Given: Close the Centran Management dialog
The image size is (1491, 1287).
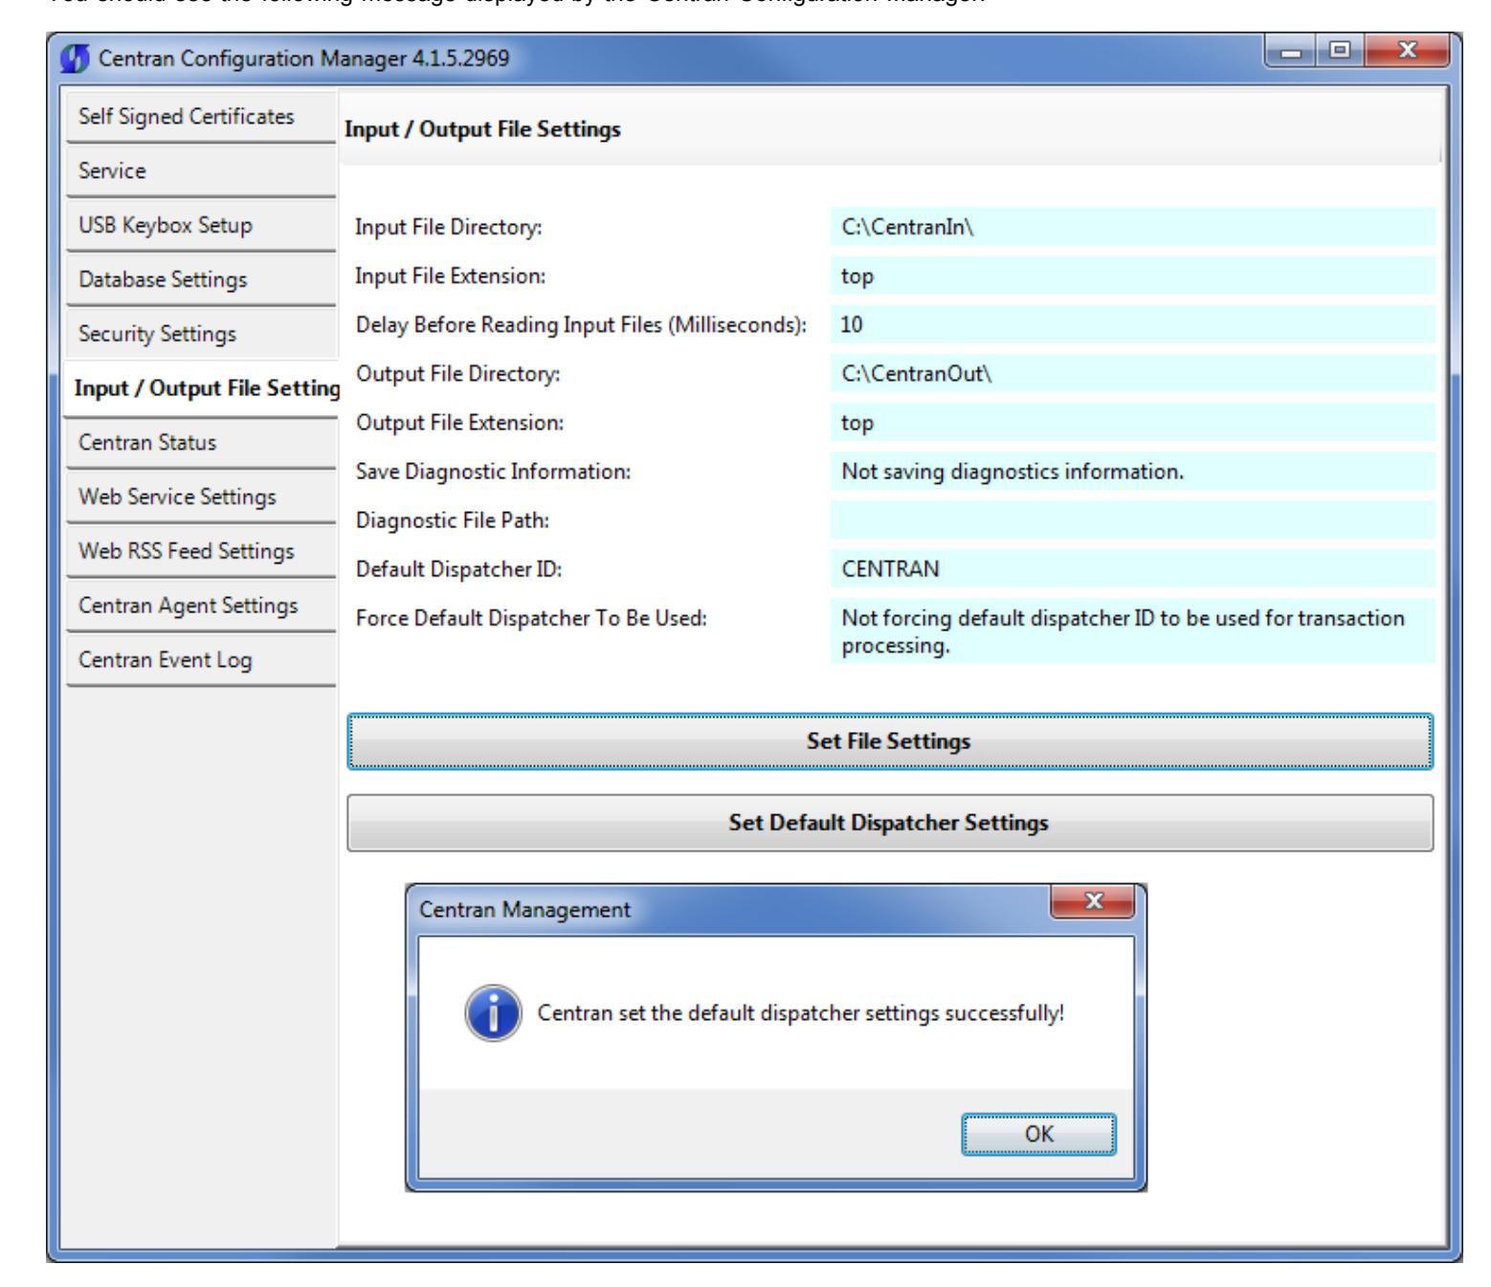Looking at the screenshot, I should (1092, 902).
